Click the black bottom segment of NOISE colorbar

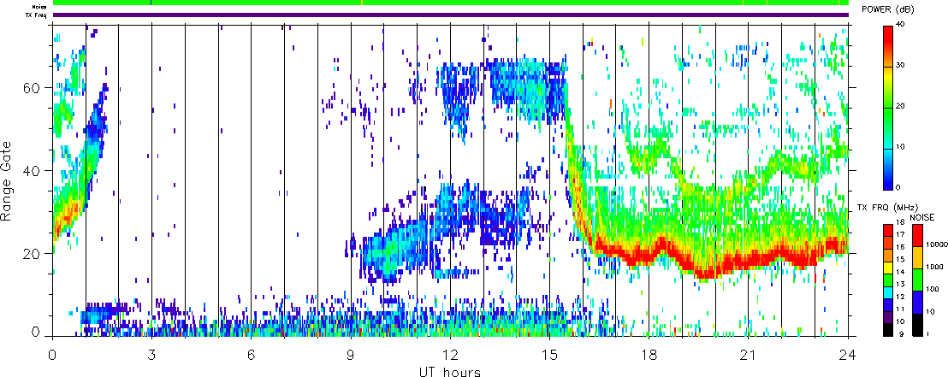pos(918,325)
